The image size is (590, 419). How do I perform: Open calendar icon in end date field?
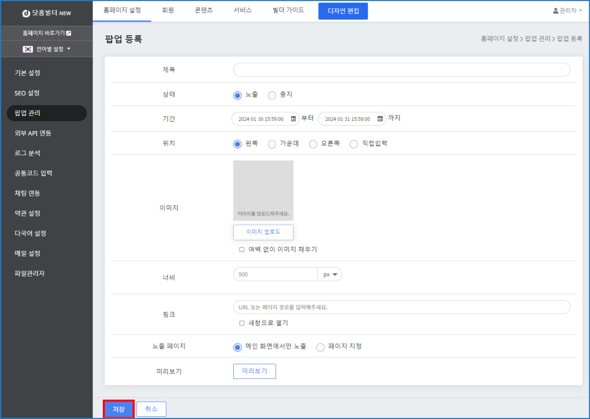tap(380, 119)
